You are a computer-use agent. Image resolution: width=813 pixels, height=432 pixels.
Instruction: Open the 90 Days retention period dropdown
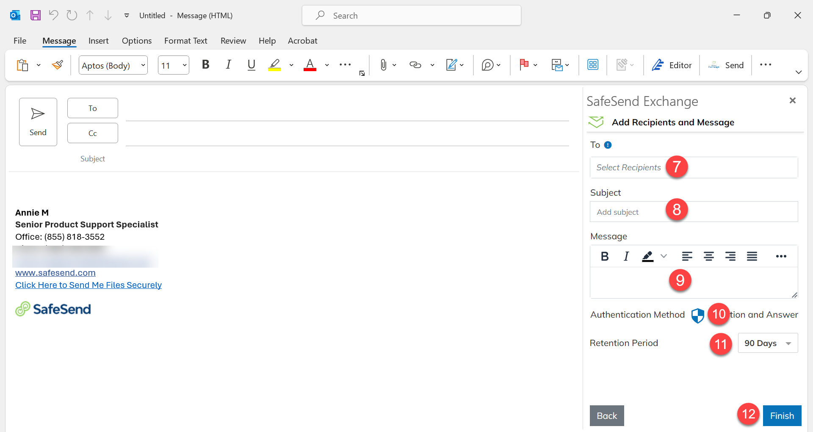(x=767, y=343)
